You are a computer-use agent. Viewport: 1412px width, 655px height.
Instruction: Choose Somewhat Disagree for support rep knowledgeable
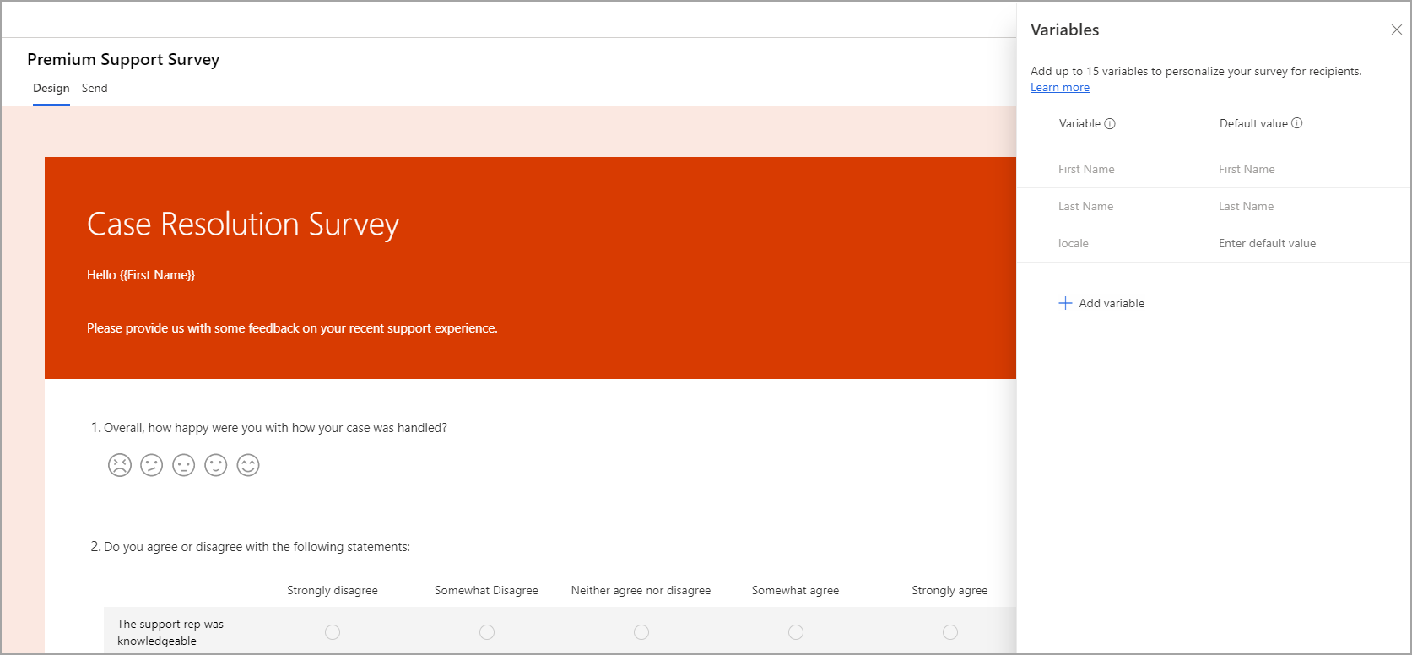pos(487,632)
